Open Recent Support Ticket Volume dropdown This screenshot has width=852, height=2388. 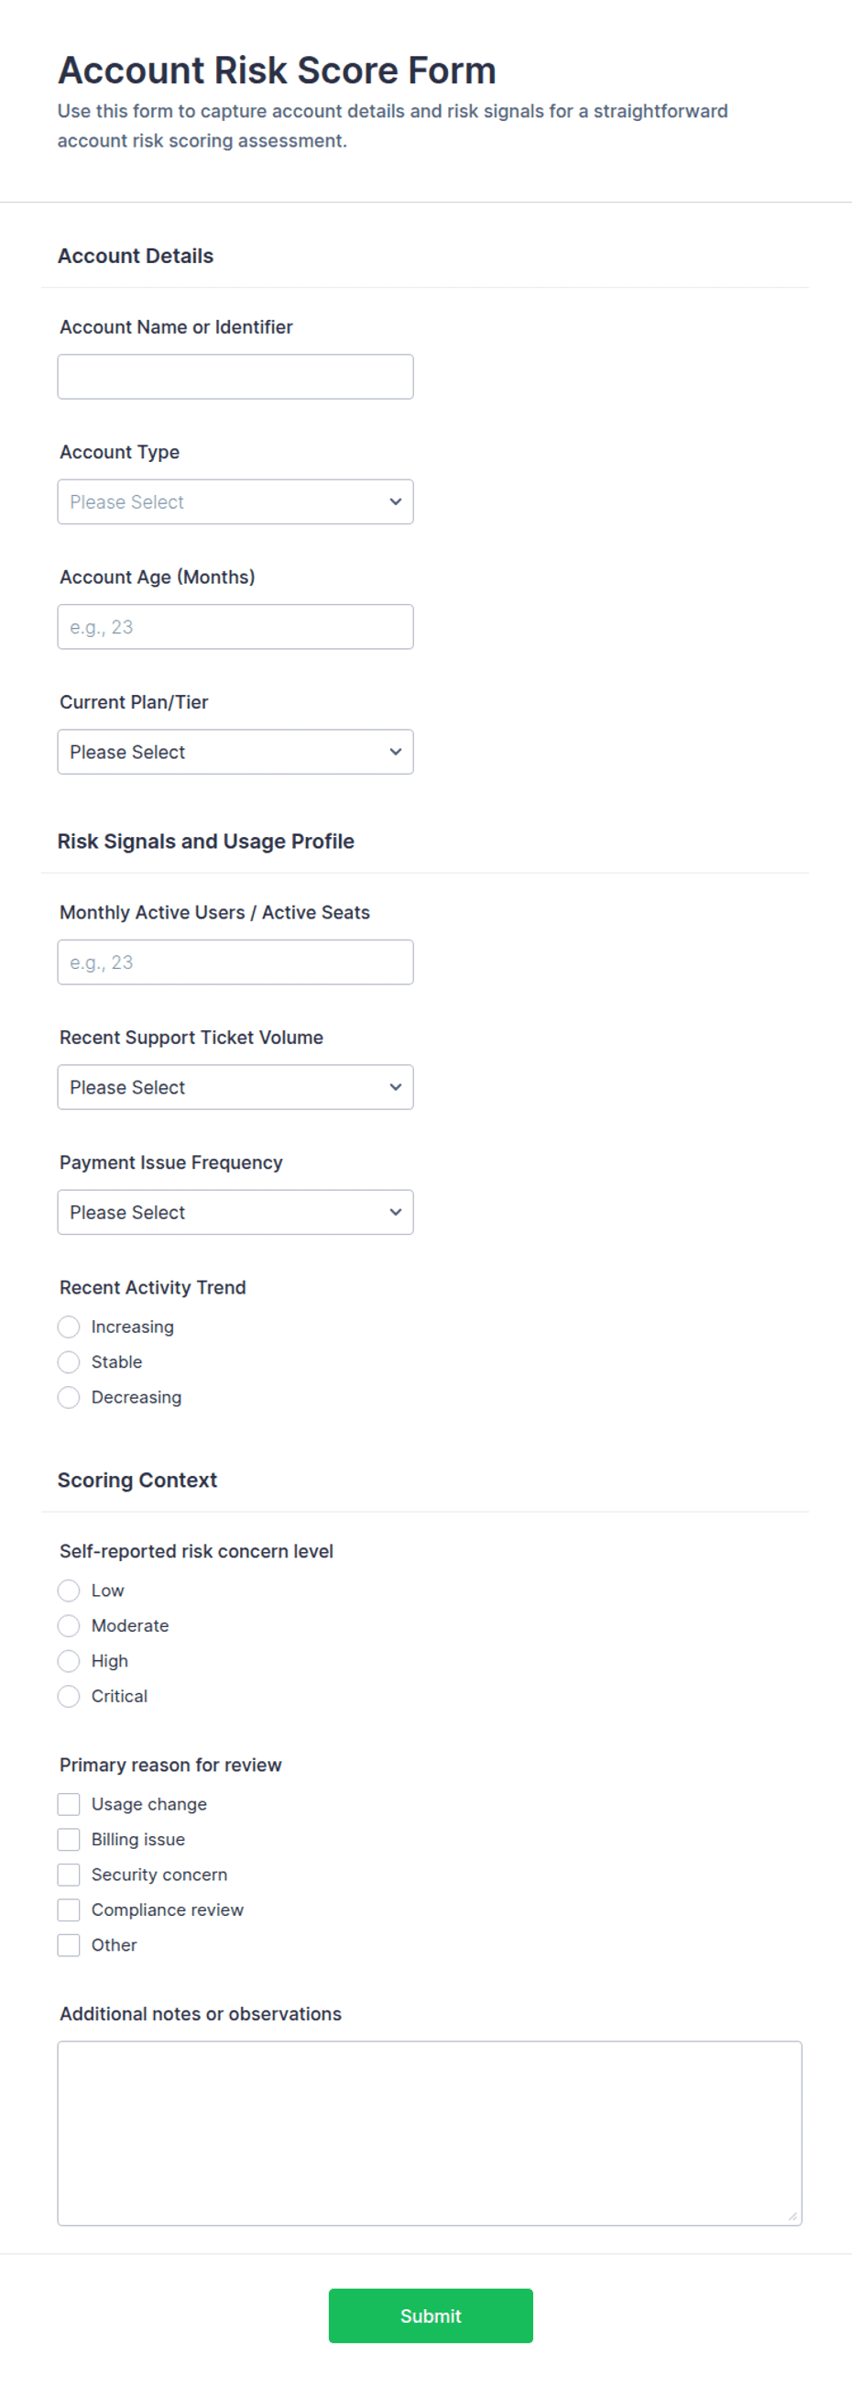point(235,1087)
